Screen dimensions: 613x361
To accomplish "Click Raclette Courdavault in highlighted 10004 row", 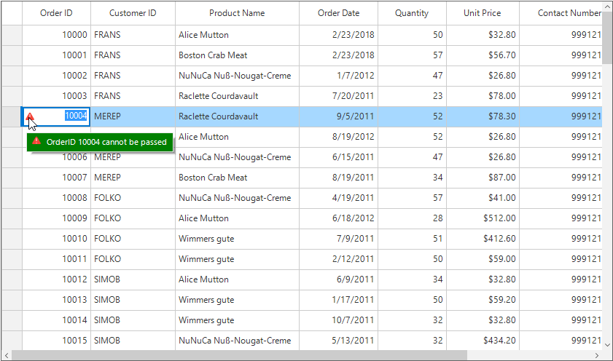I will (219, 116).
